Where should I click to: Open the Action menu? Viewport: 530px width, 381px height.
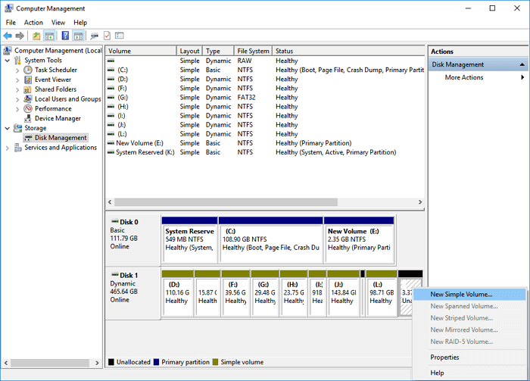[x=33, y=23]
